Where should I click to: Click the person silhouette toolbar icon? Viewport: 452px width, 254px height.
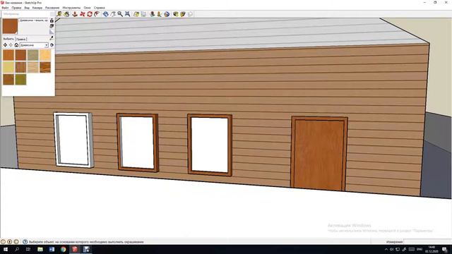point(153,14)
